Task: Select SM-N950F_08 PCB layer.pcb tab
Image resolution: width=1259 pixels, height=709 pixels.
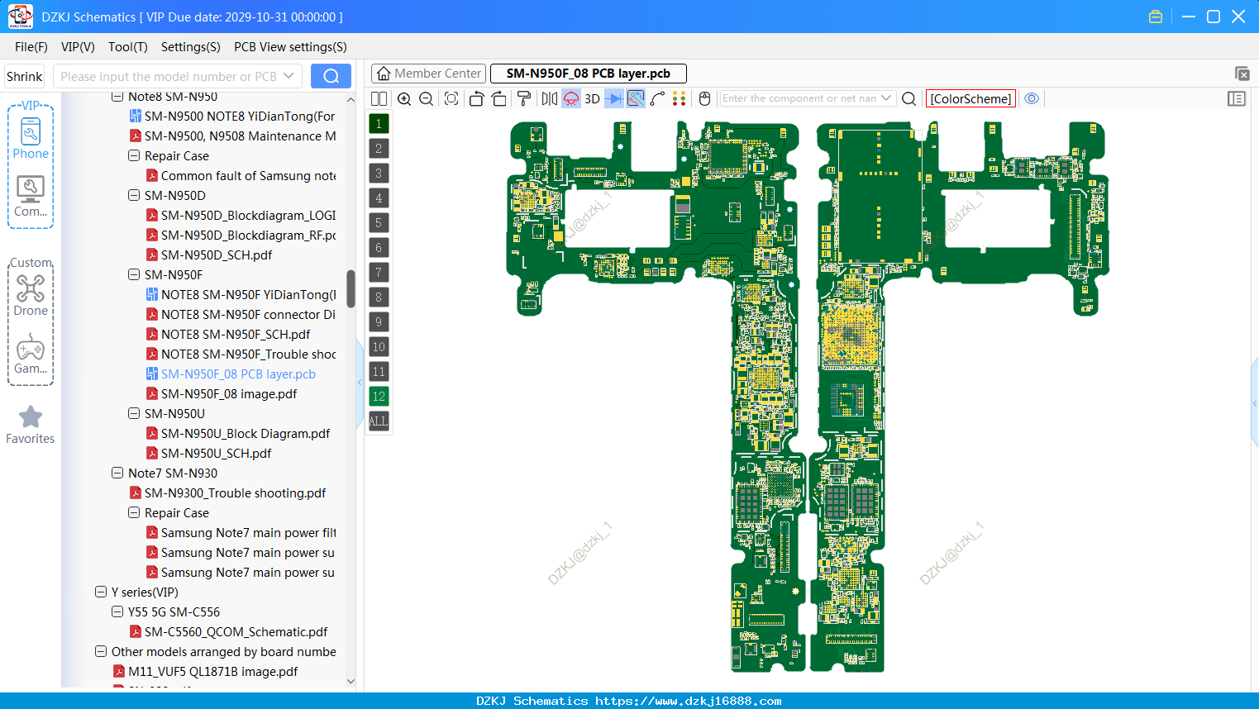Action: [589, 74]
